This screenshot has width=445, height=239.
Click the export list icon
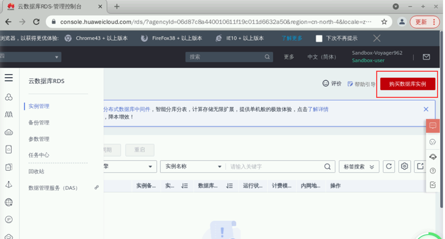420,167
